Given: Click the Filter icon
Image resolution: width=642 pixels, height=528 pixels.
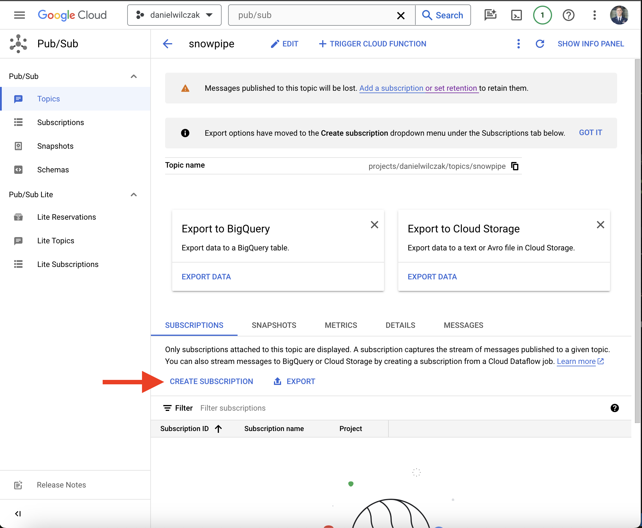Looking at the screenshot, I should click(x=167, y=408).
